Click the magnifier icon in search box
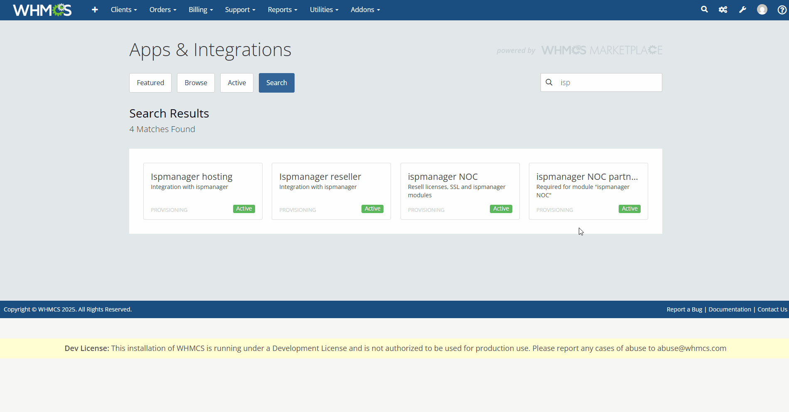789x412 pixels. [x=549, y=82]
